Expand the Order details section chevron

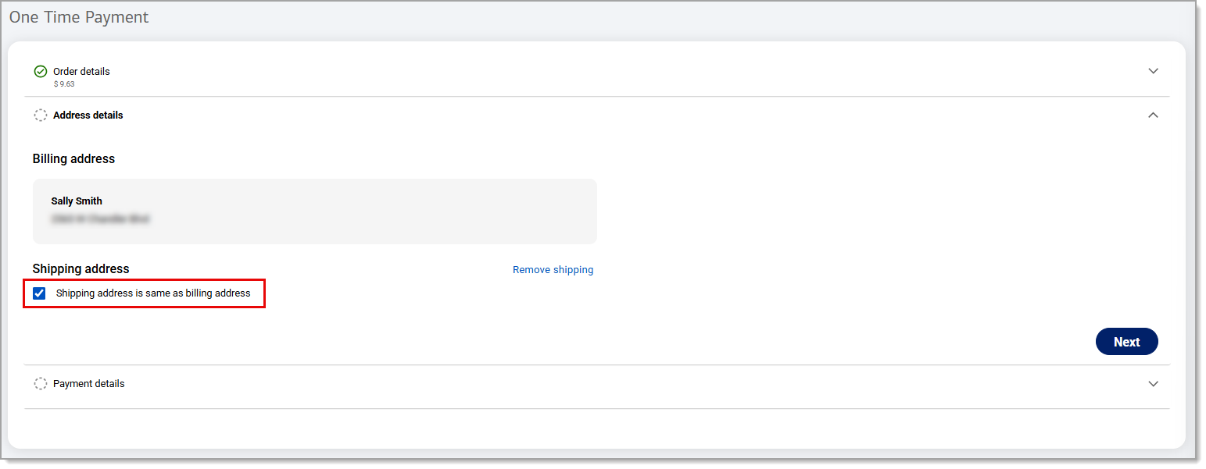1153,71
